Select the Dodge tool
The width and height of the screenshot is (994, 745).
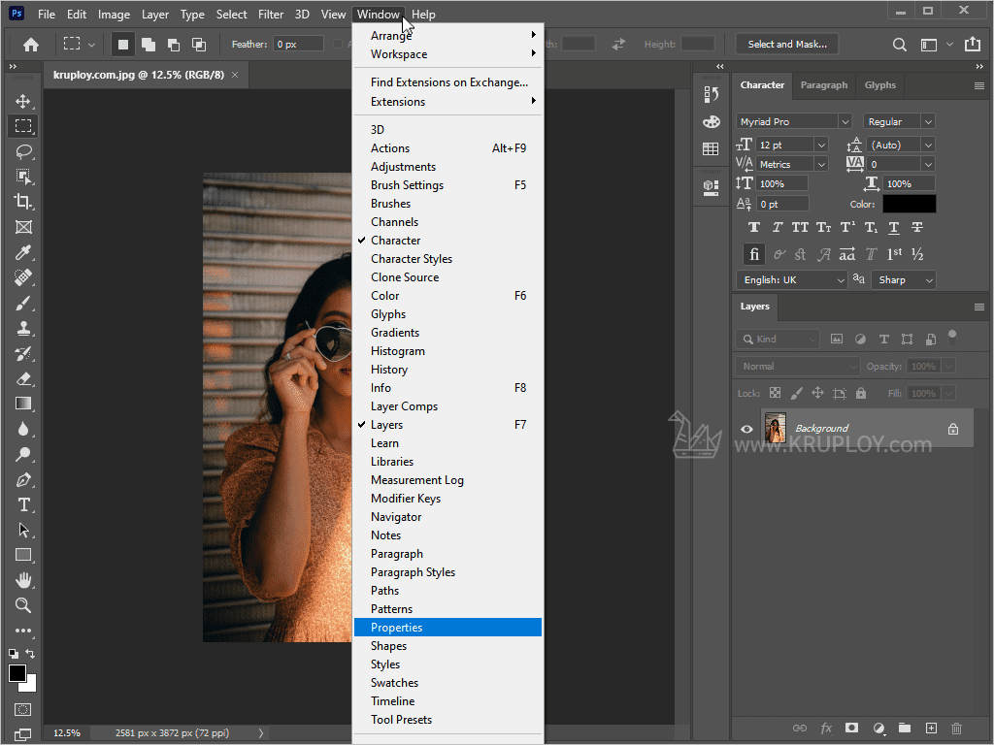tap(23, 454)
